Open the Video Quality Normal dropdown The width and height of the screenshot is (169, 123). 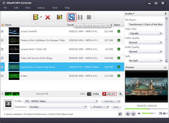pos(146,42)
